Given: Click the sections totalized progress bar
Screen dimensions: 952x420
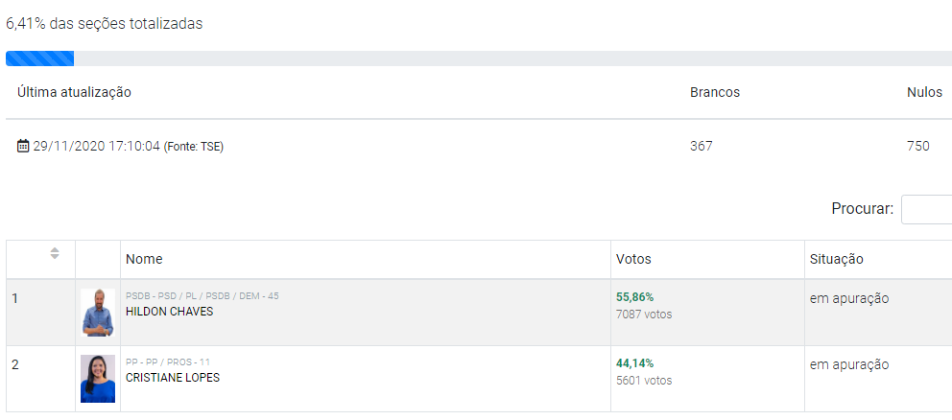Looking at the screenshot, I should tap(476, 58).
